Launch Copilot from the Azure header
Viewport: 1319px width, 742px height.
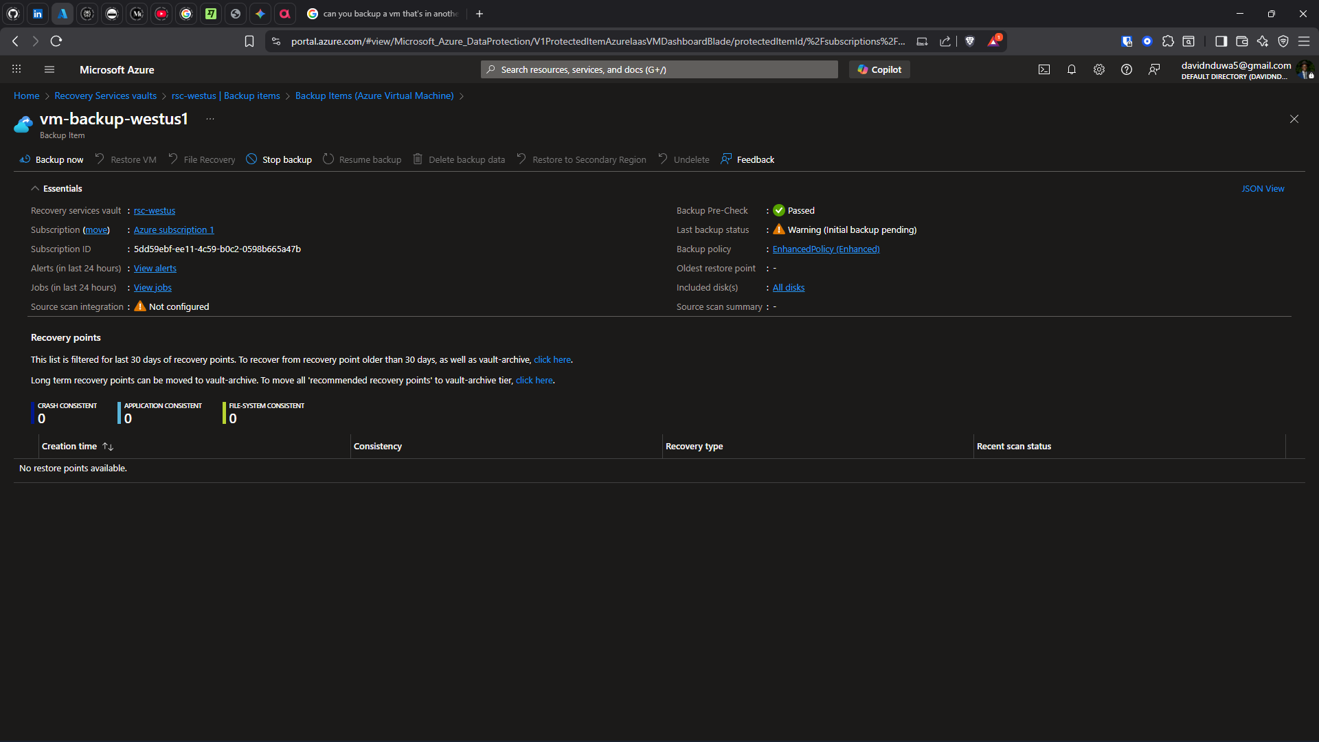(x=879, y=69)
